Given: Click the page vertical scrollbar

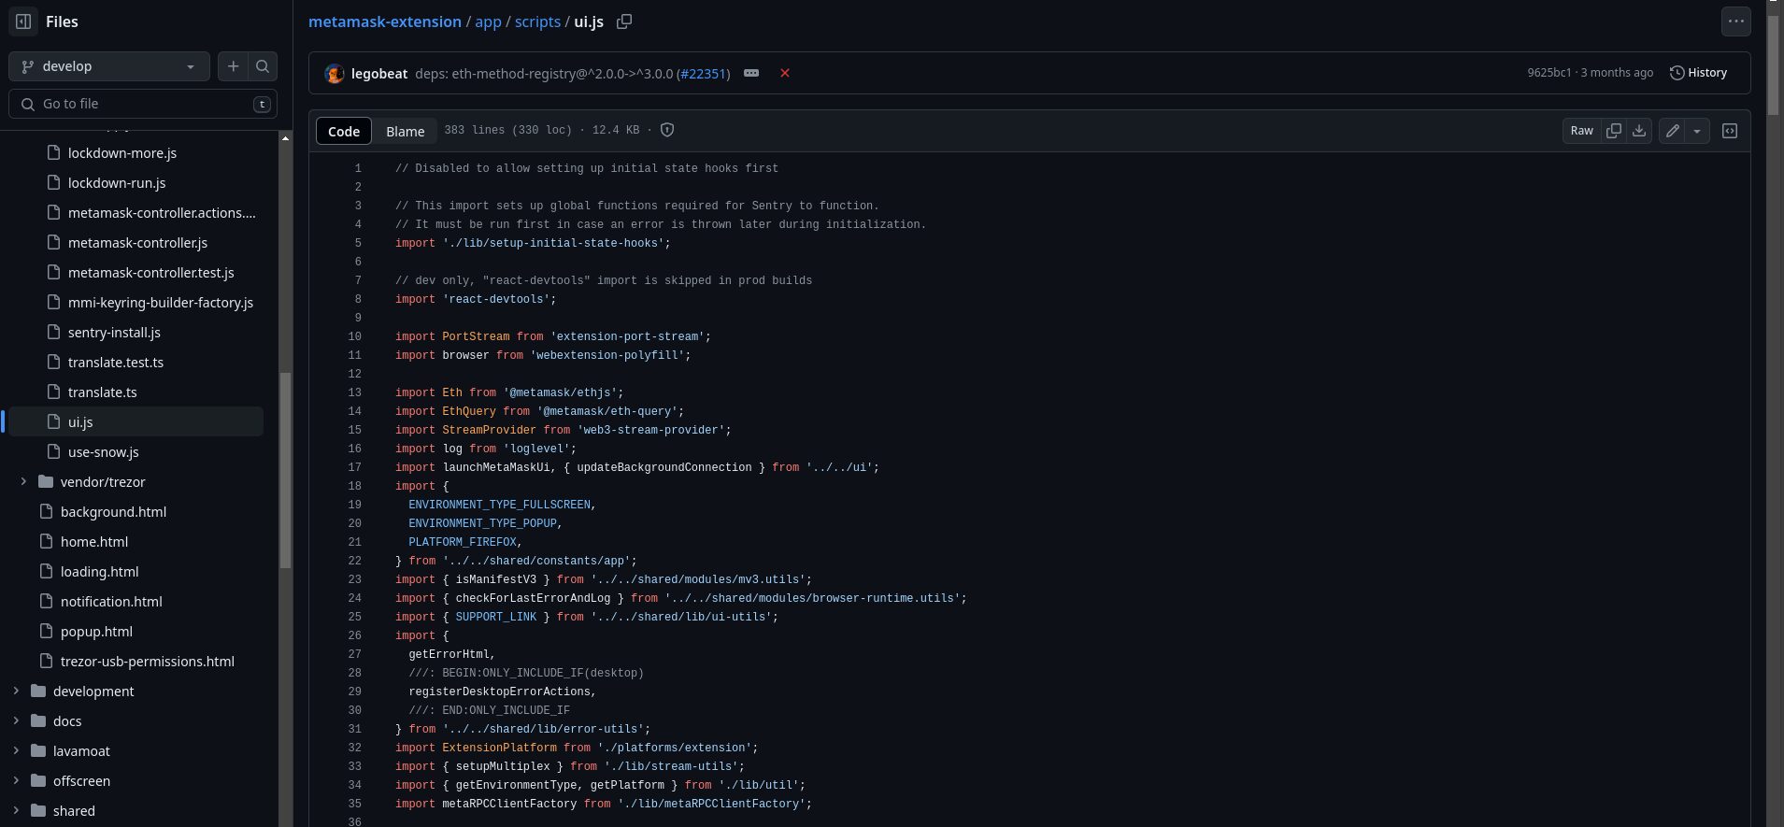Looking at the screenshot, I should (1773, 65).
